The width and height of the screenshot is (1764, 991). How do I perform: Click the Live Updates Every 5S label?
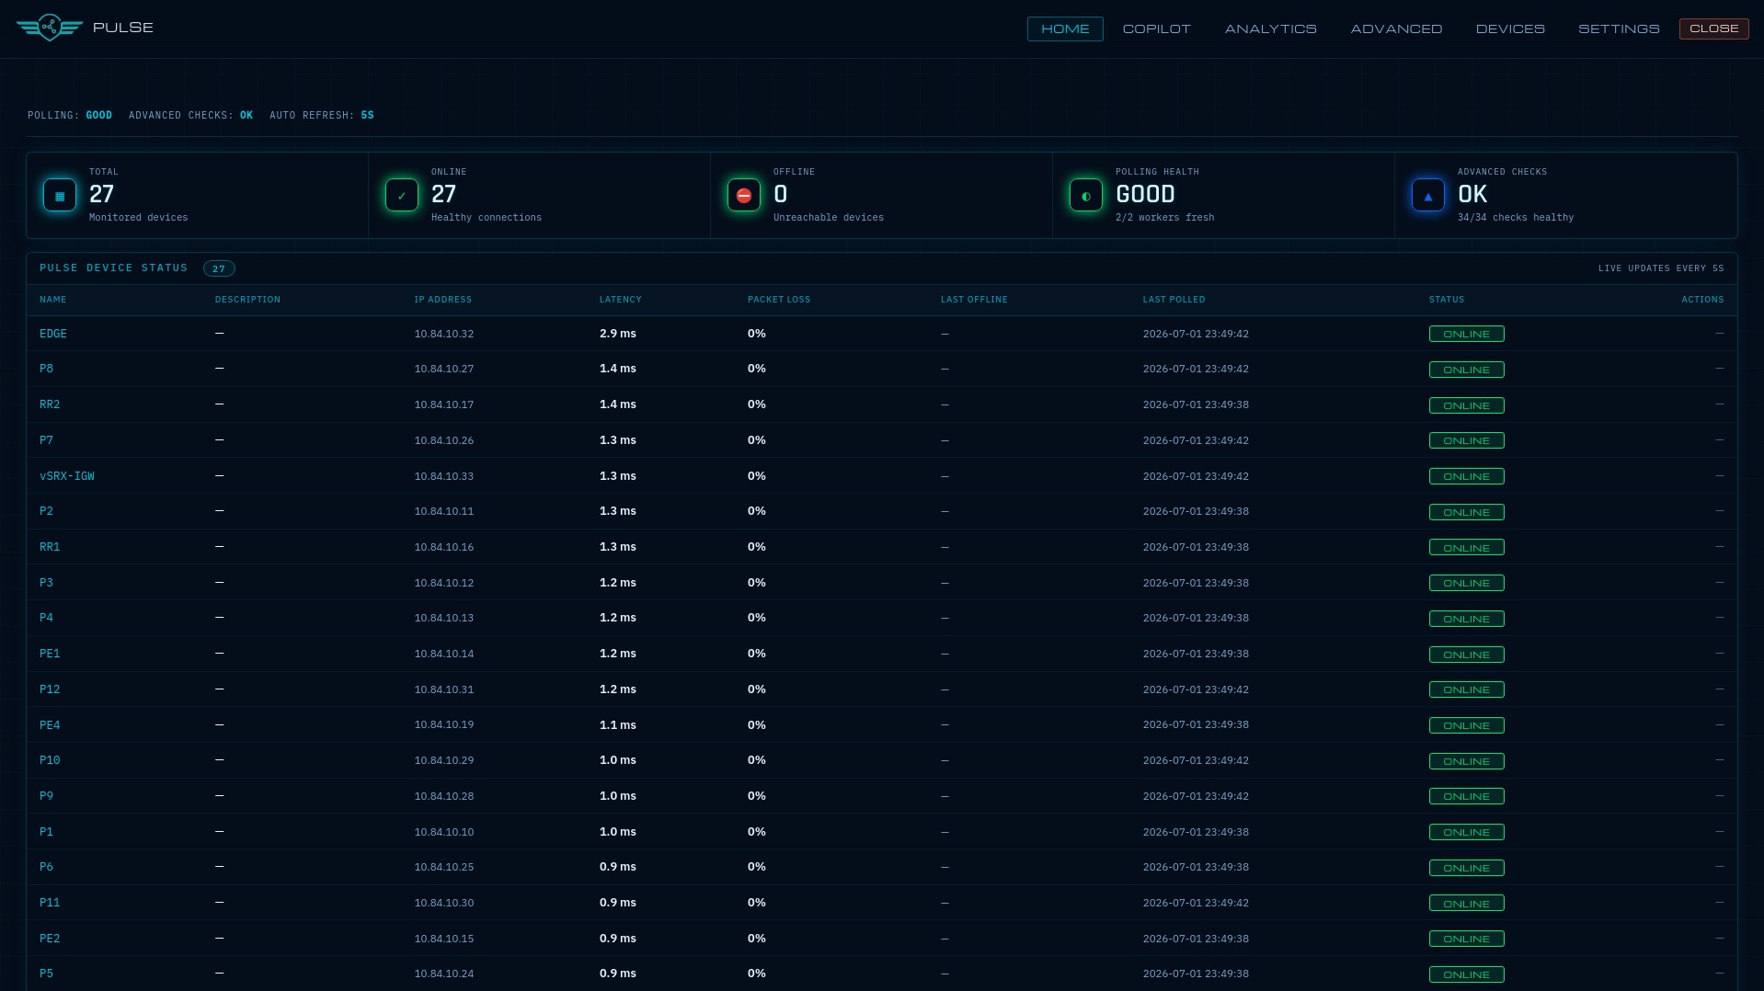pos(1661,268)
